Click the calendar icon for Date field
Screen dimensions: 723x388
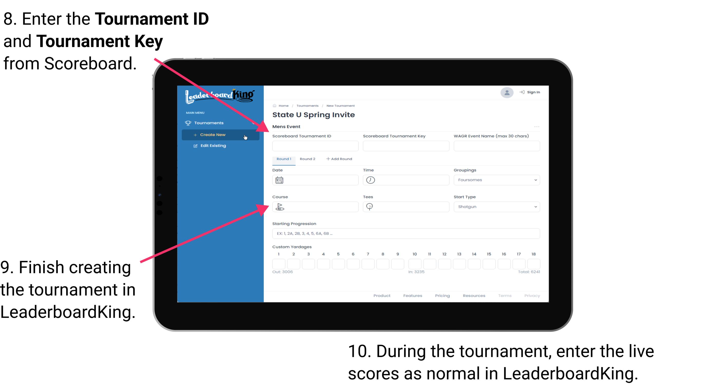[x=279, y=180]
